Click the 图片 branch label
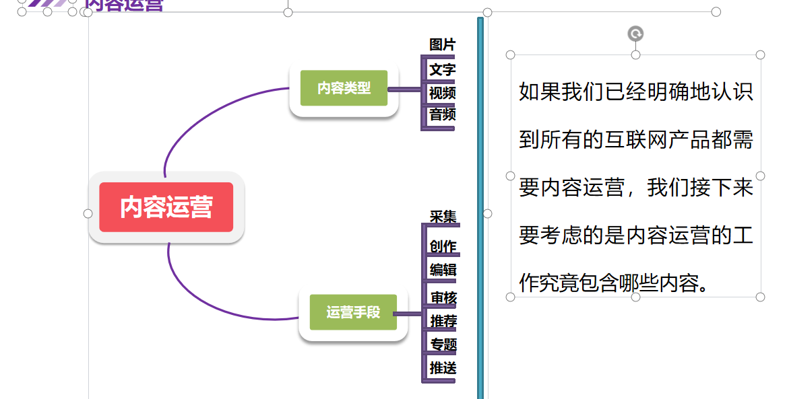Viewport: 787px width, 399px height. tap(442, 44)
